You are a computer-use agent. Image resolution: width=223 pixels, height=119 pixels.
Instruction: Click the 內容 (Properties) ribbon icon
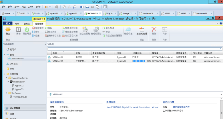(164, 29)
